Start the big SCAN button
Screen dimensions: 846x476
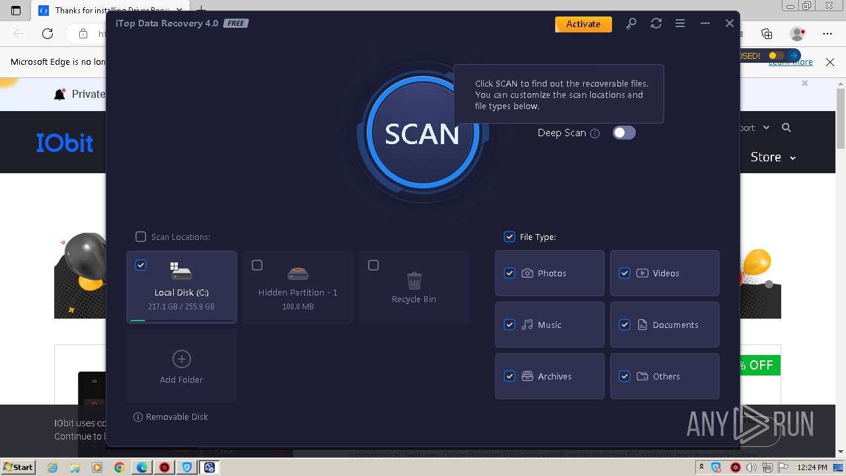pos(422,133)
